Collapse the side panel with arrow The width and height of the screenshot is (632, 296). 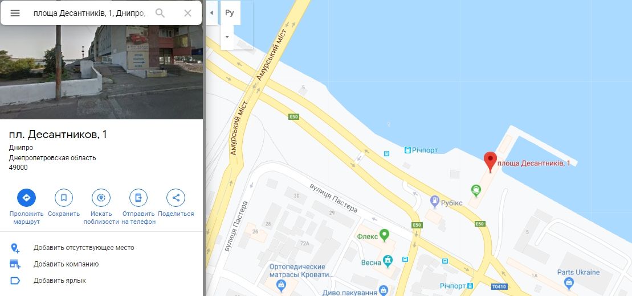click(211, 13)
